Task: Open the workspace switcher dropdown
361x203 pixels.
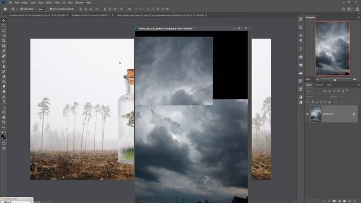Action: click(x=350, y=9)
